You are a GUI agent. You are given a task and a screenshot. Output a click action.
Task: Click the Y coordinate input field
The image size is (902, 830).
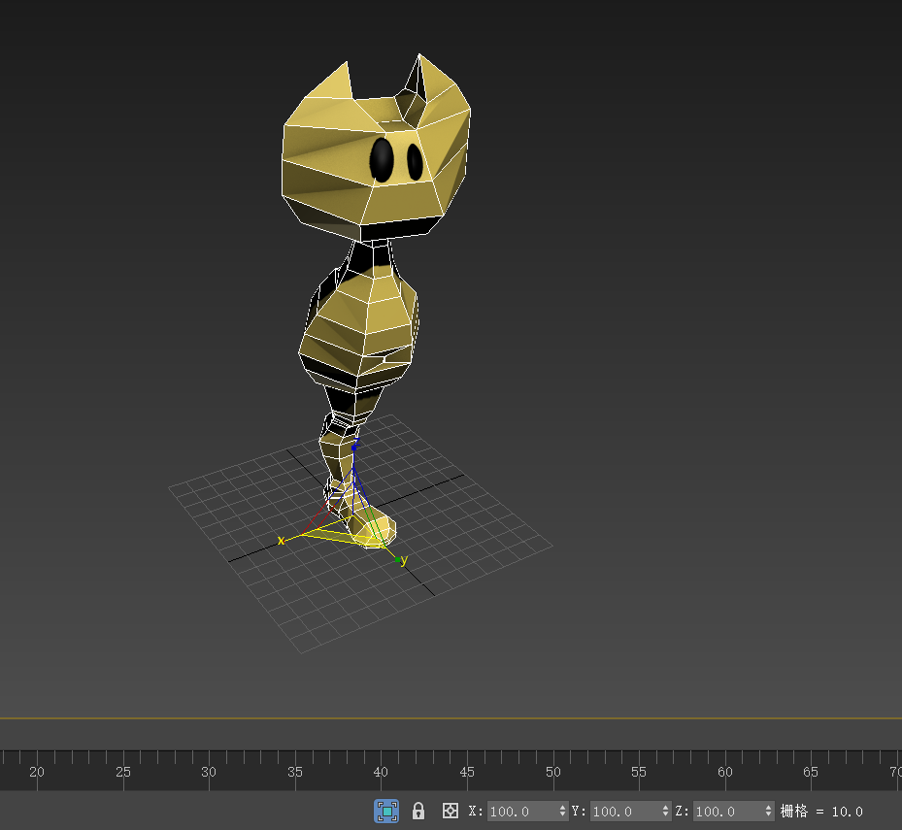629,812
